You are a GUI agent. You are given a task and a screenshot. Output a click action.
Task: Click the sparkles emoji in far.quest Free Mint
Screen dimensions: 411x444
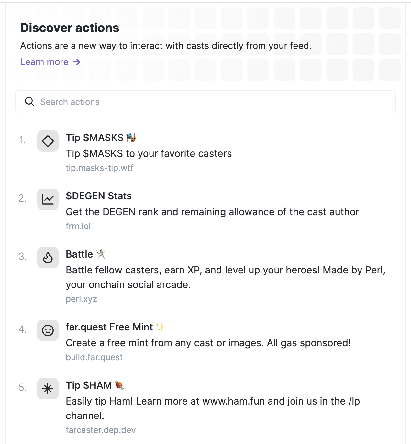161,327
